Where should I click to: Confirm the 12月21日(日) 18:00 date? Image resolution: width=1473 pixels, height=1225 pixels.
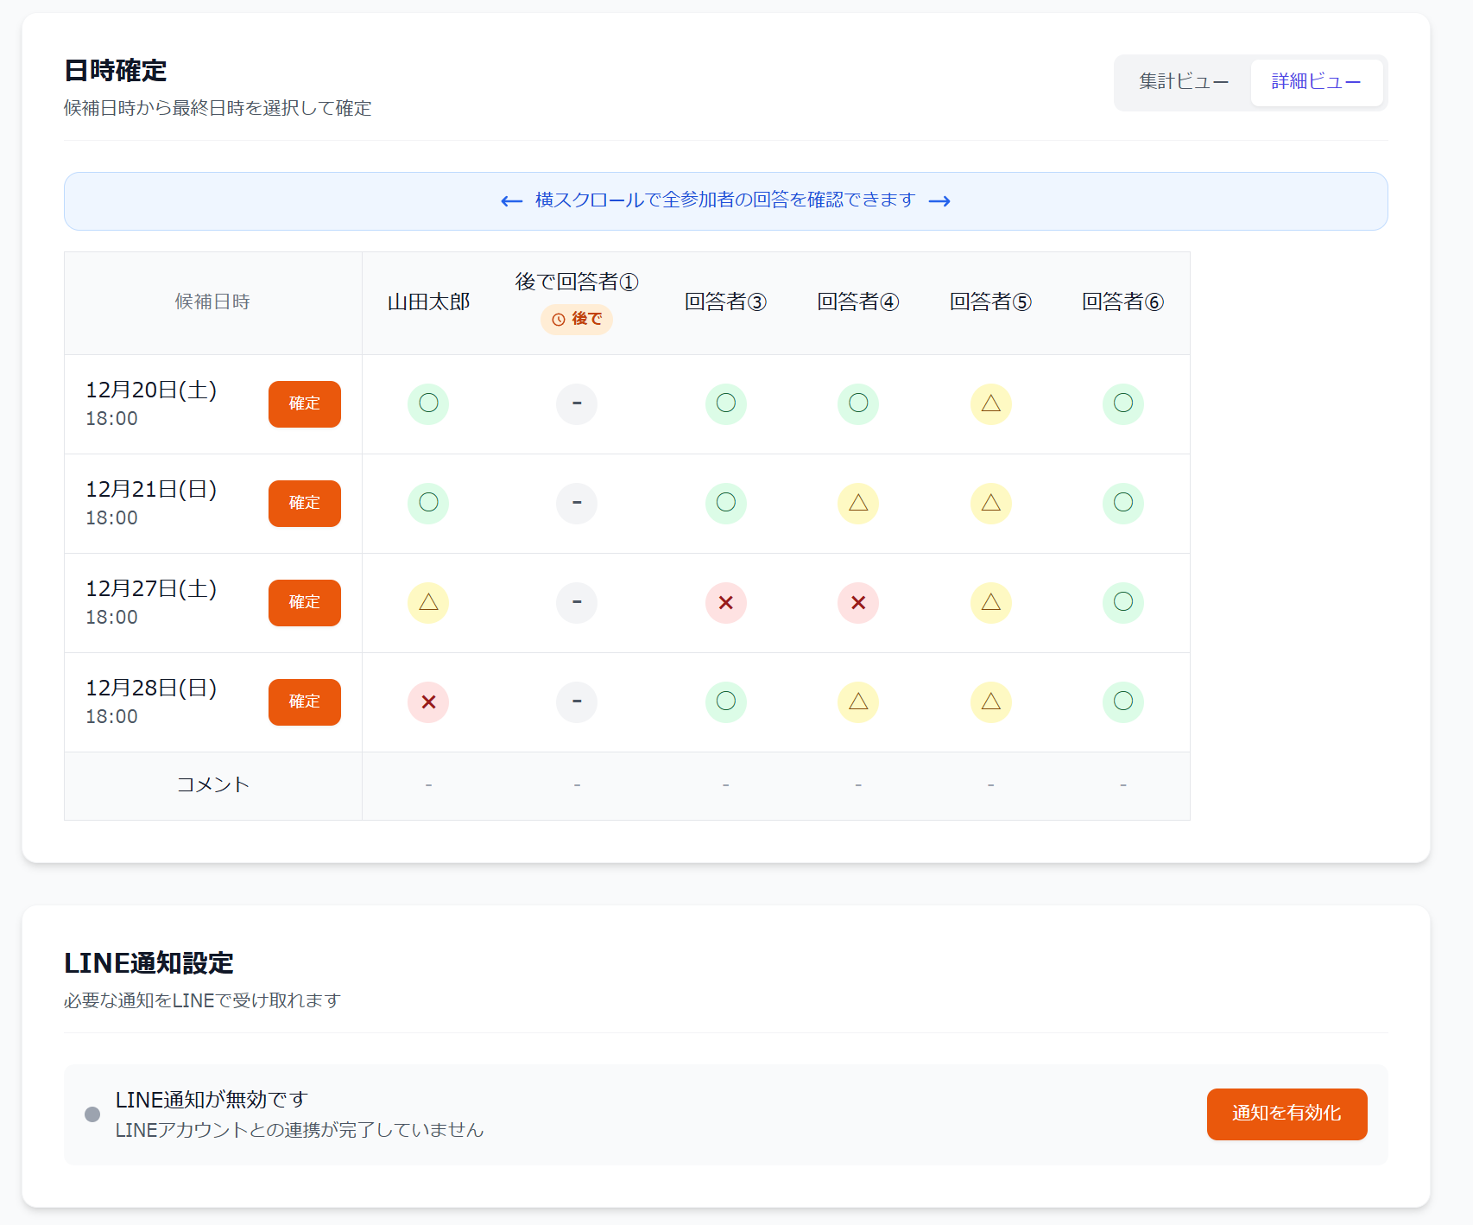304,503
